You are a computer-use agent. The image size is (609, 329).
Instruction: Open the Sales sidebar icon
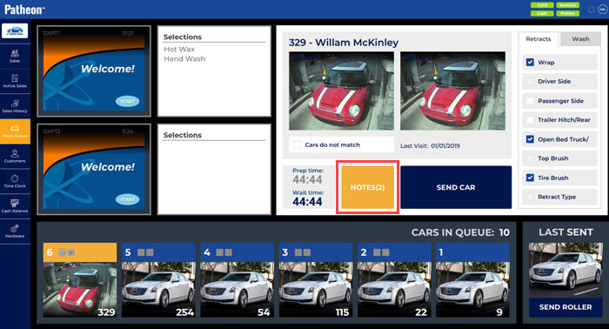[x=15, y=57]
